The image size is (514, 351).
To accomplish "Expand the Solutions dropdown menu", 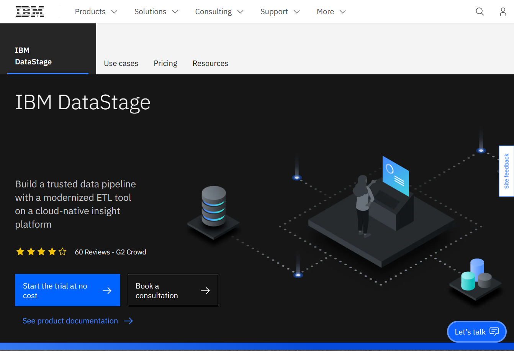I will [x=156, y=11].
